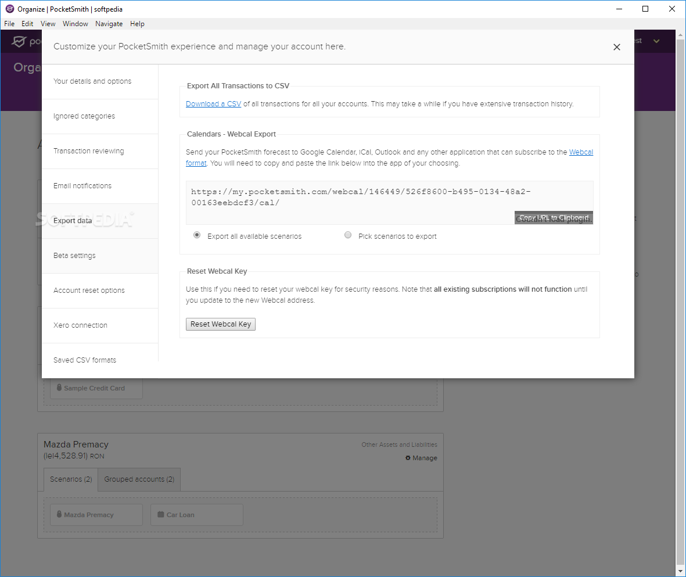Open Transaction reviewing settings
Screen dimensions: 686x577
(100, 151)
